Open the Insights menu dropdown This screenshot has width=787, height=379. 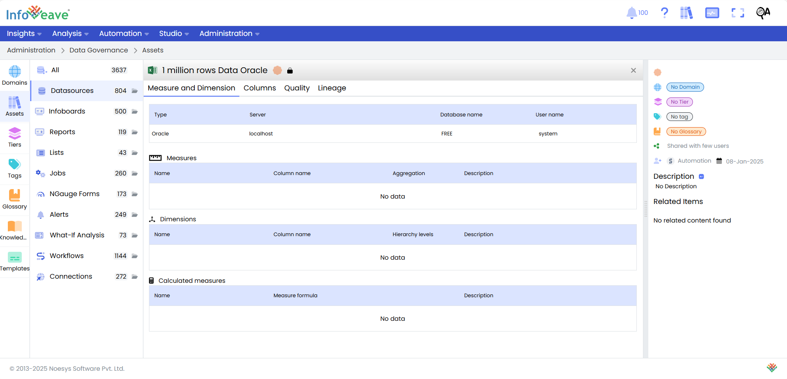click(x=24, y=33)
